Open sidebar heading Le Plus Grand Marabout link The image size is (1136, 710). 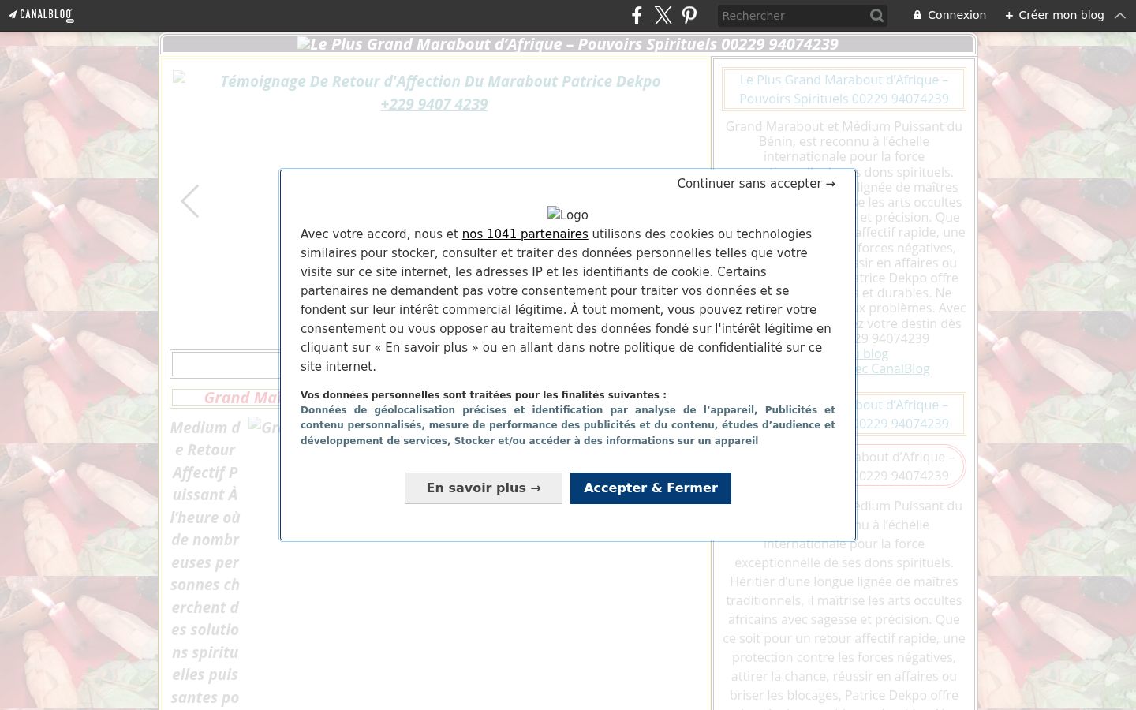click(844, 89)
